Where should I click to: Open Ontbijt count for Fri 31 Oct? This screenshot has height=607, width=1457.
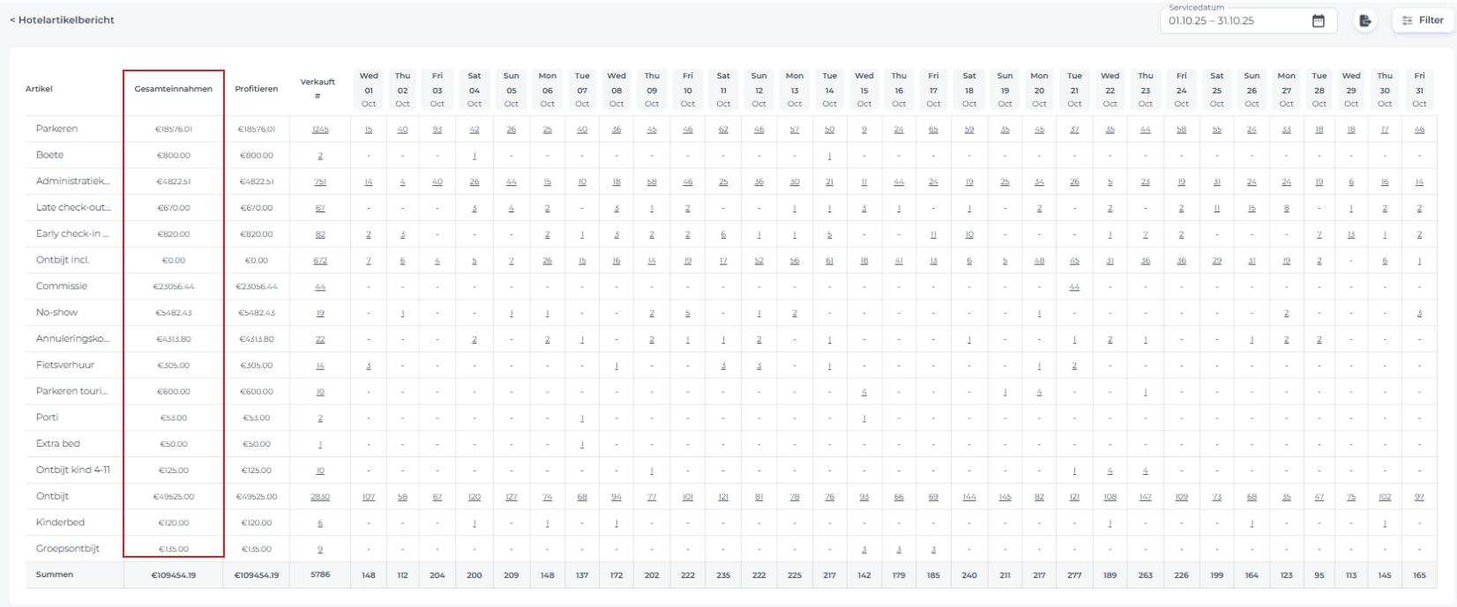click(x=1418, y=497)
